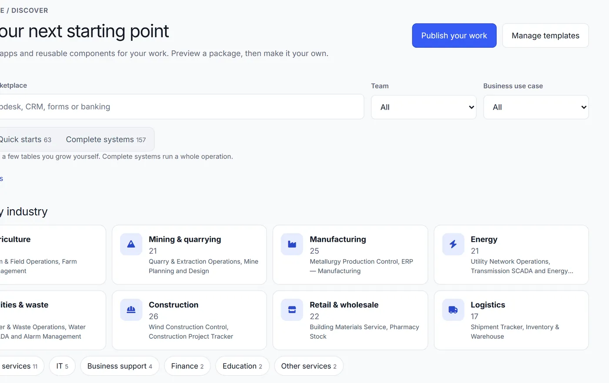
Task: Click the Manage templates button
Action: point(545,36)
